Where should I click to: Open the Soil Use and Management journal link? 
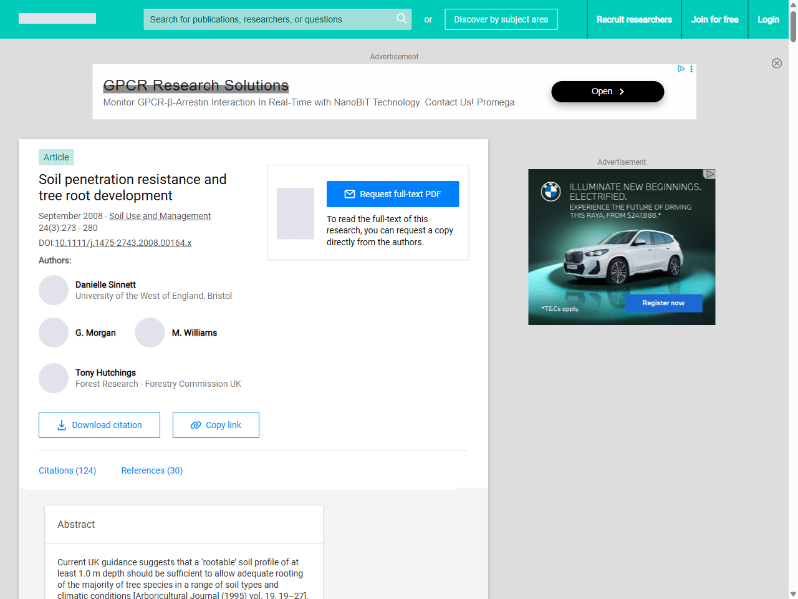click(x=160, y=216)
